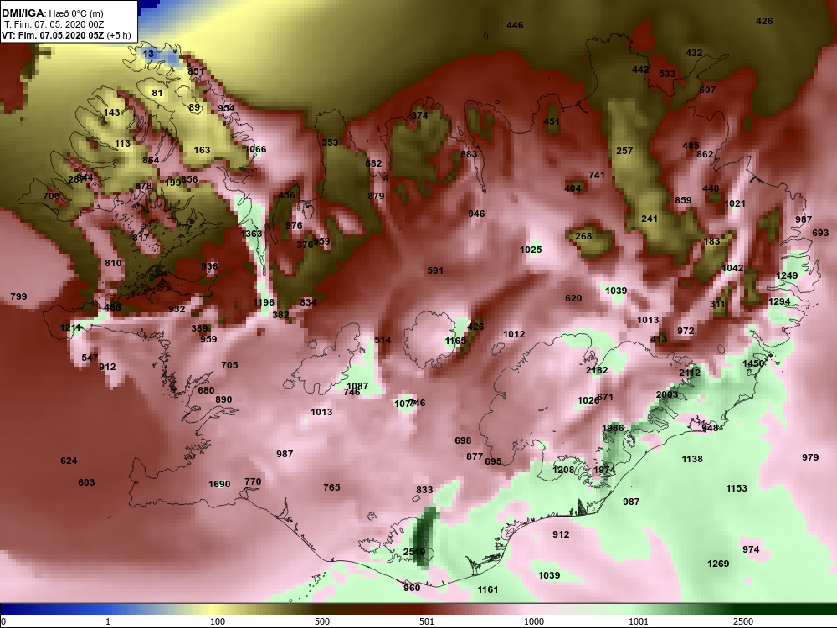The width and height of the screenshot is (837, 628).
Task: Click the map value 624
Action: click(x=69, y=461)
